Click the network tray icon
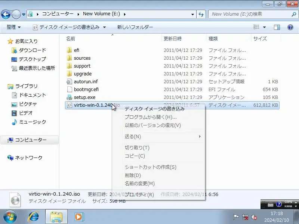This screenshot has height=224, width=299. click(x=245, y=217)
